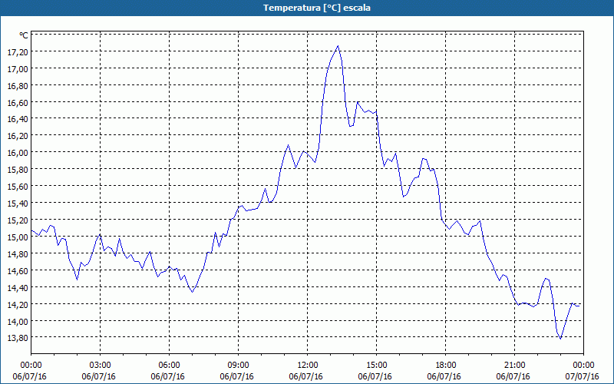
Task: Click the 06:00 time axis label
Action: pyautogui.click(x=169, y=366)
